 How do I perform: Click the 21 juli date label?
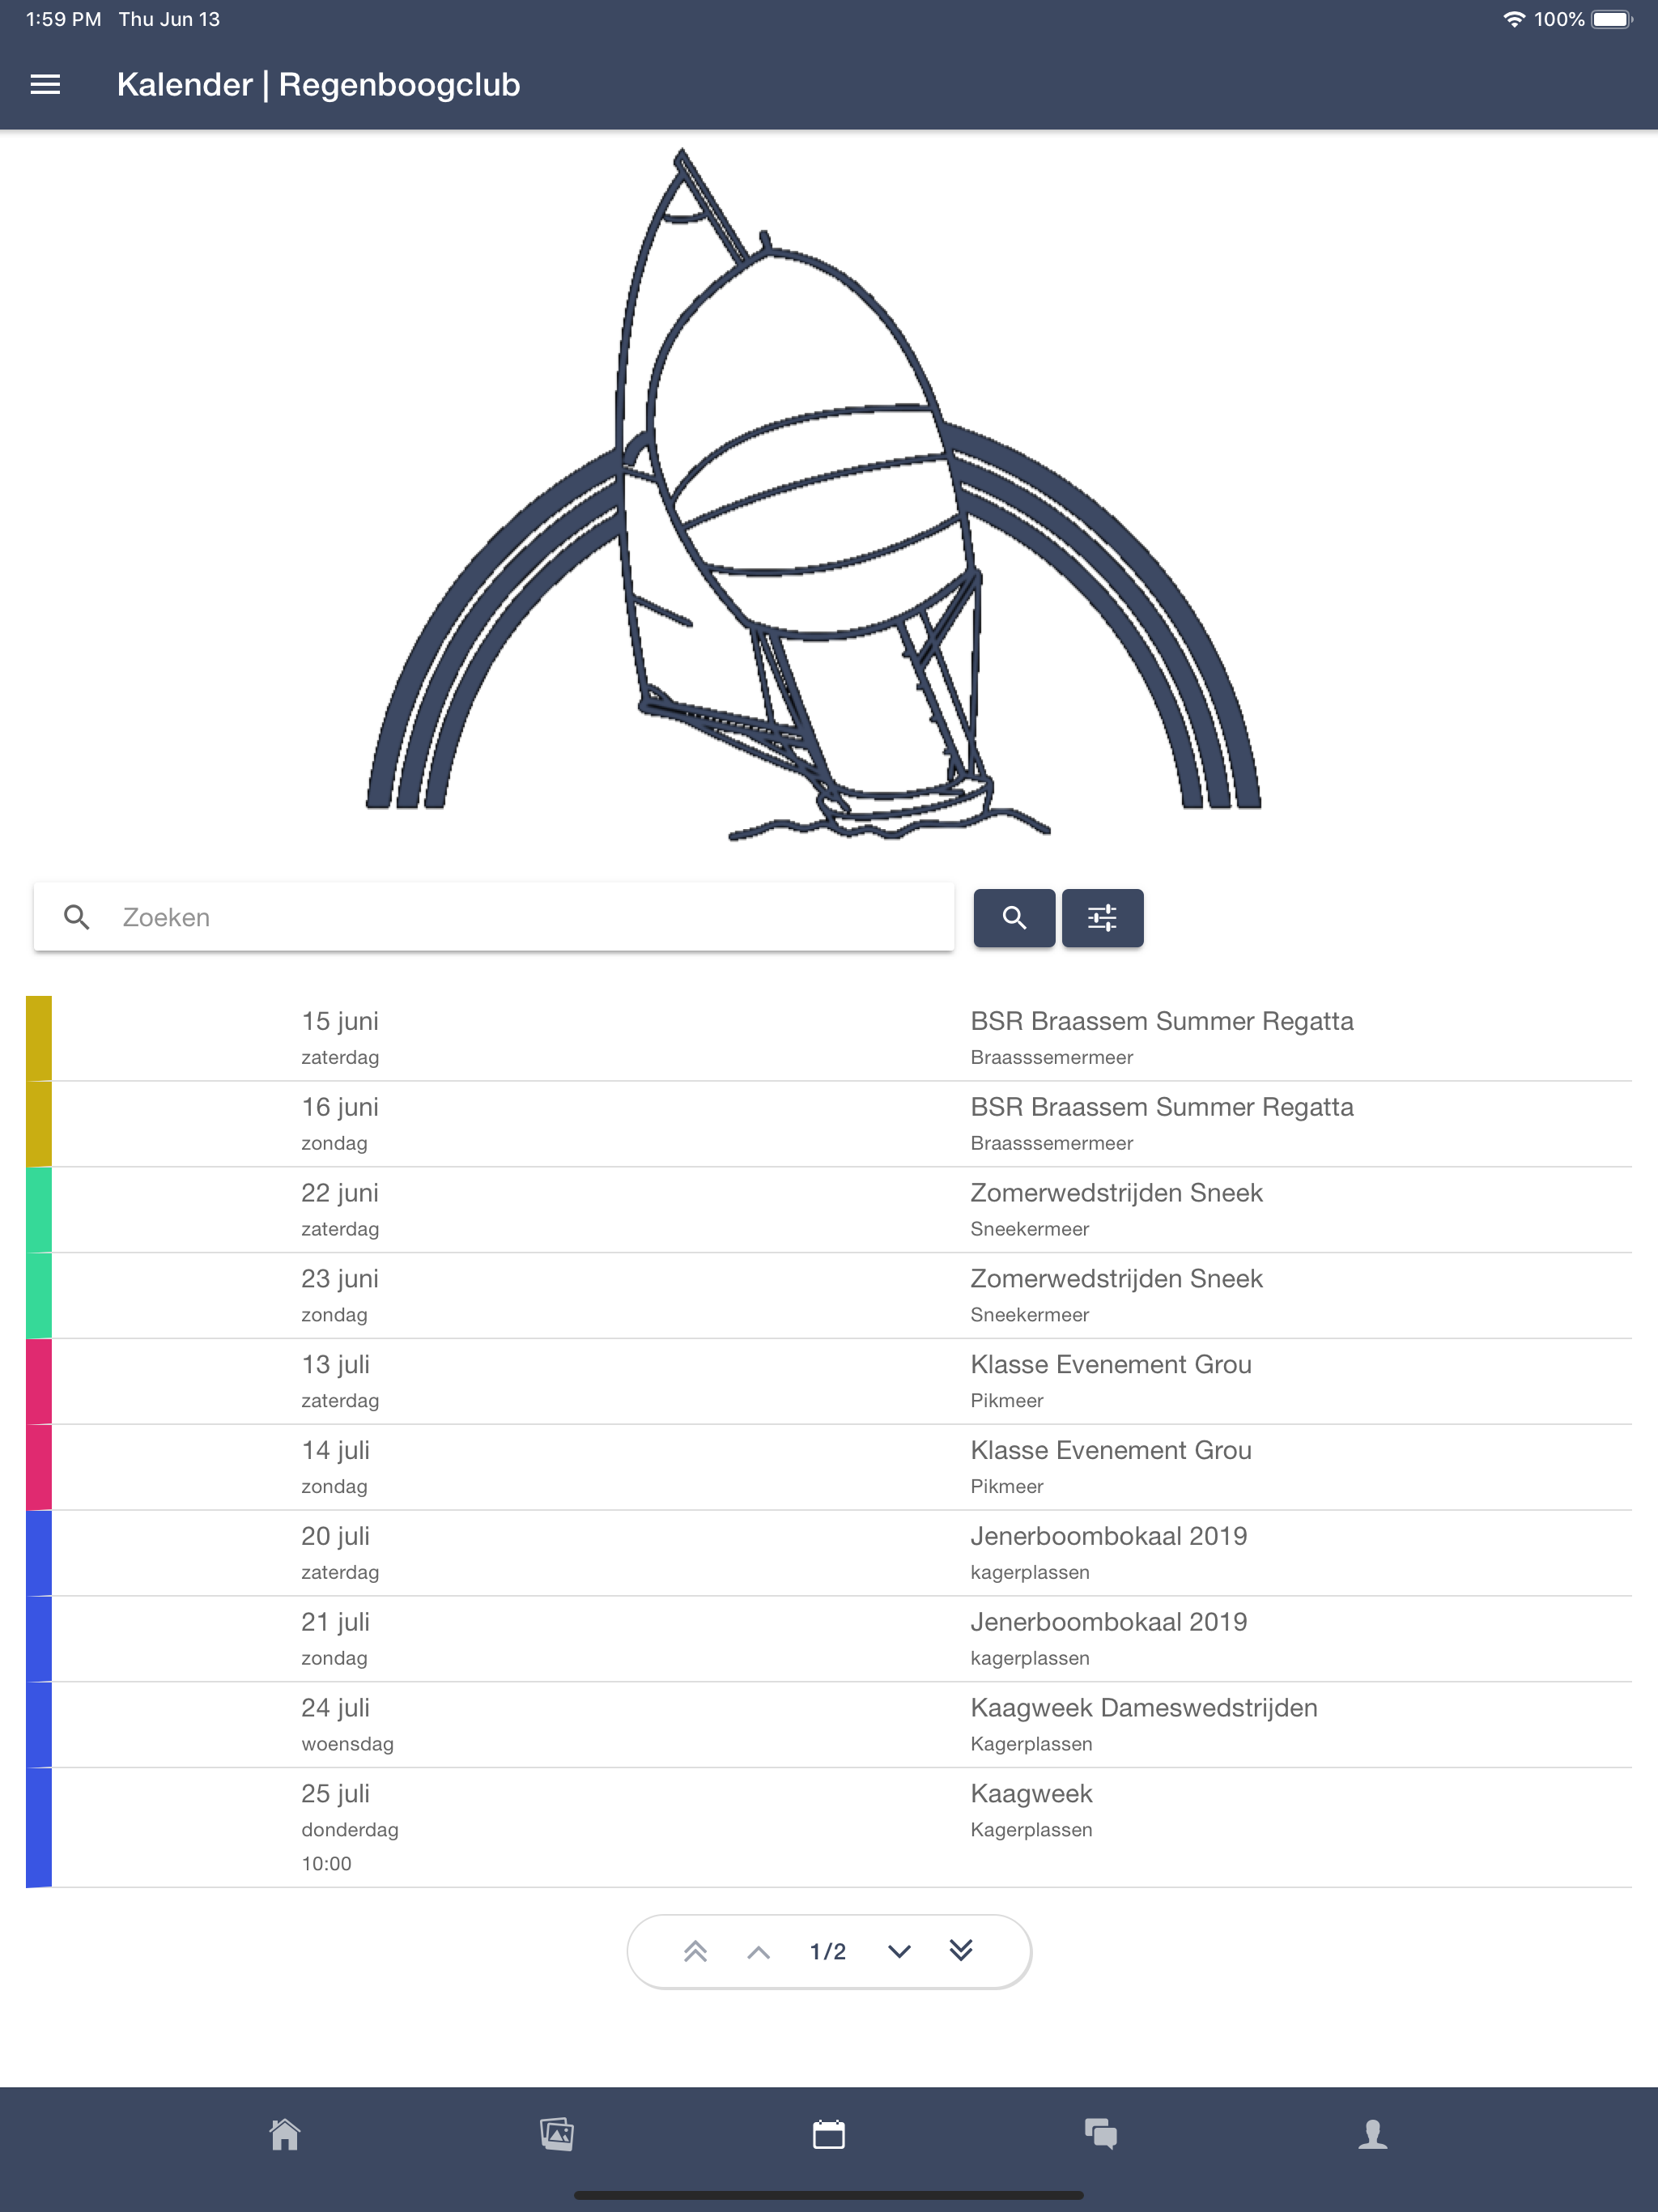(336, 1622)
